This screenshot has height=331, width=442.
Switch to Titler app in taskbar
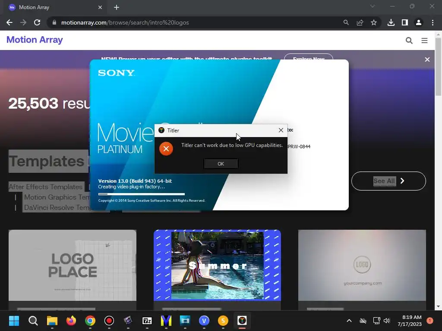pyautogui.click(x=242, y=321)
